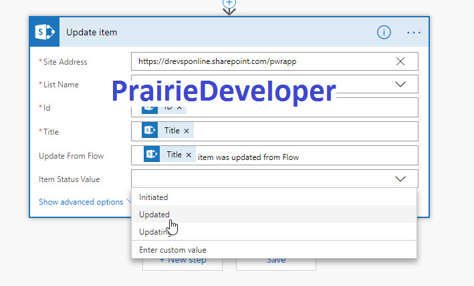Image resolution: width=474 pixels, height=286 pixels.
Task: Open the info icon on Update item
Action: click(384, 32)
